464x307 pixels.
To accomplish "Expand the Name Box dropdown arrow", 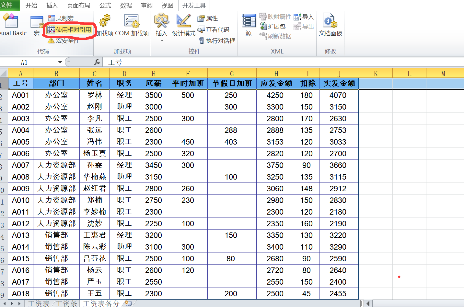I will pyautogui.click(x=60, y=62).
